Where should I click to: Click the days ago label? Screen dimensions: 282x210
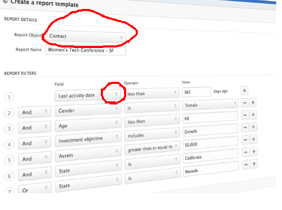221,91
